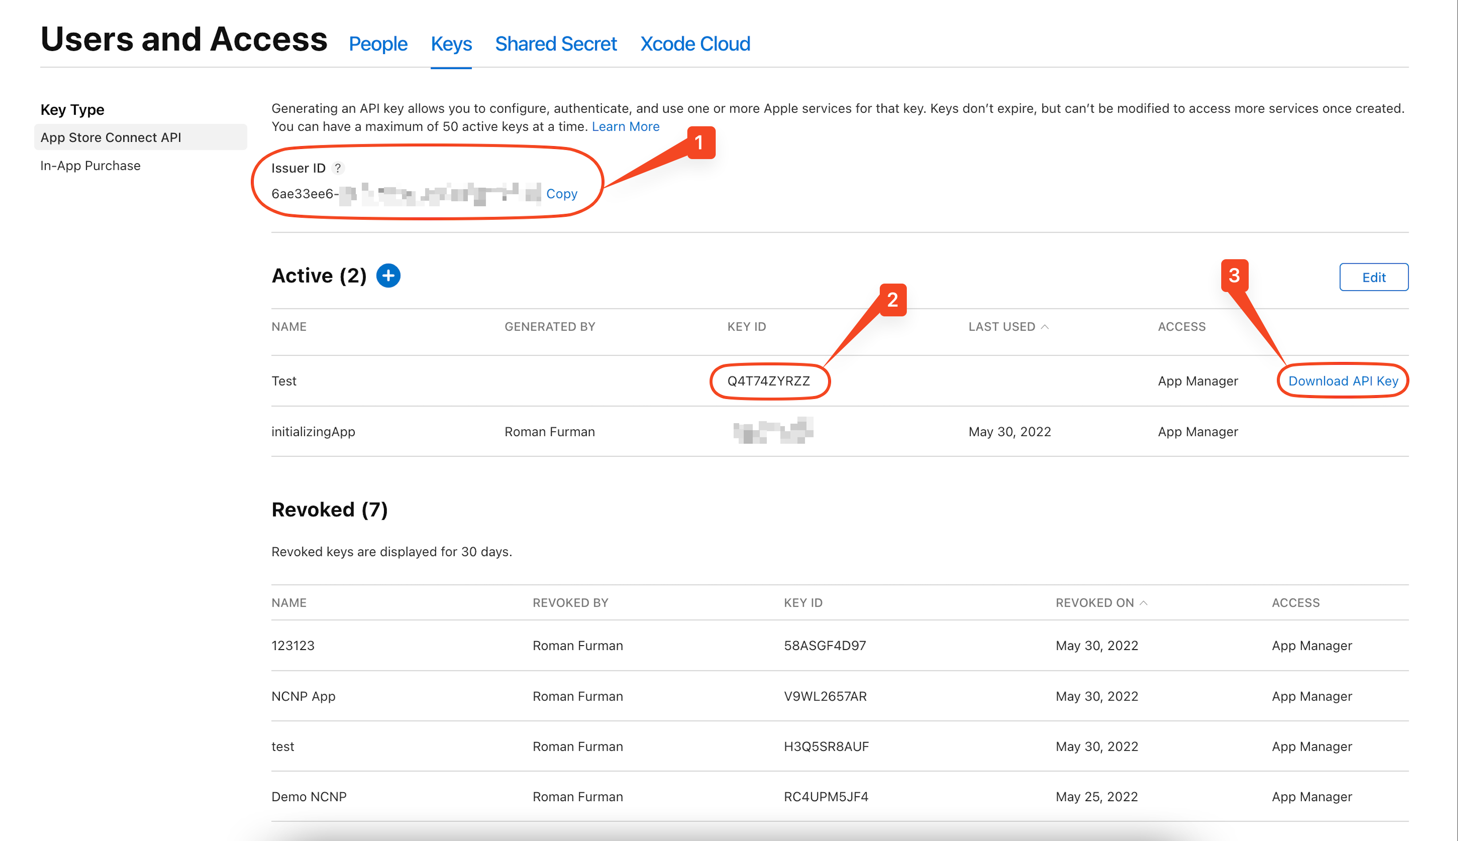Go to the Xcode Cloud tab

tap(694, 44)
